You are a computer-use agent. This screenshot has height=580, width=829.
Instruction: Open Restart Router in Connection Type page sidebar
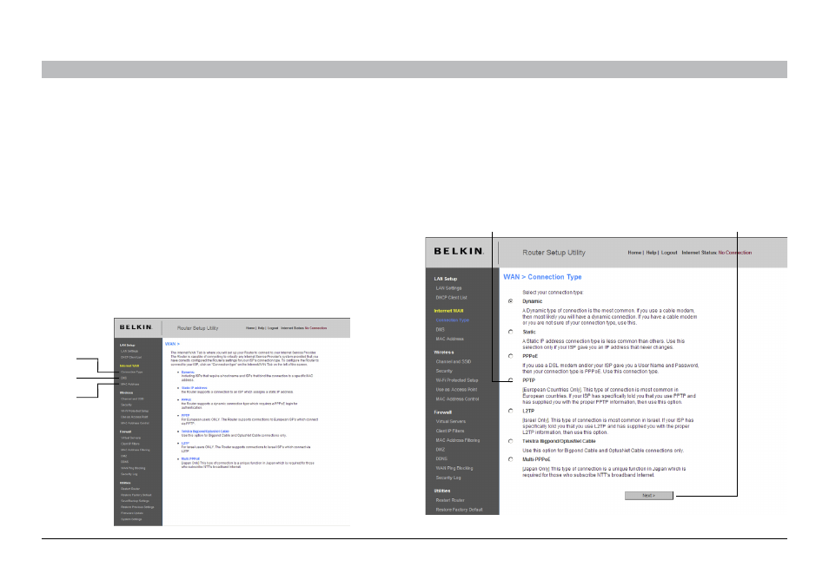tap(450, 500)
